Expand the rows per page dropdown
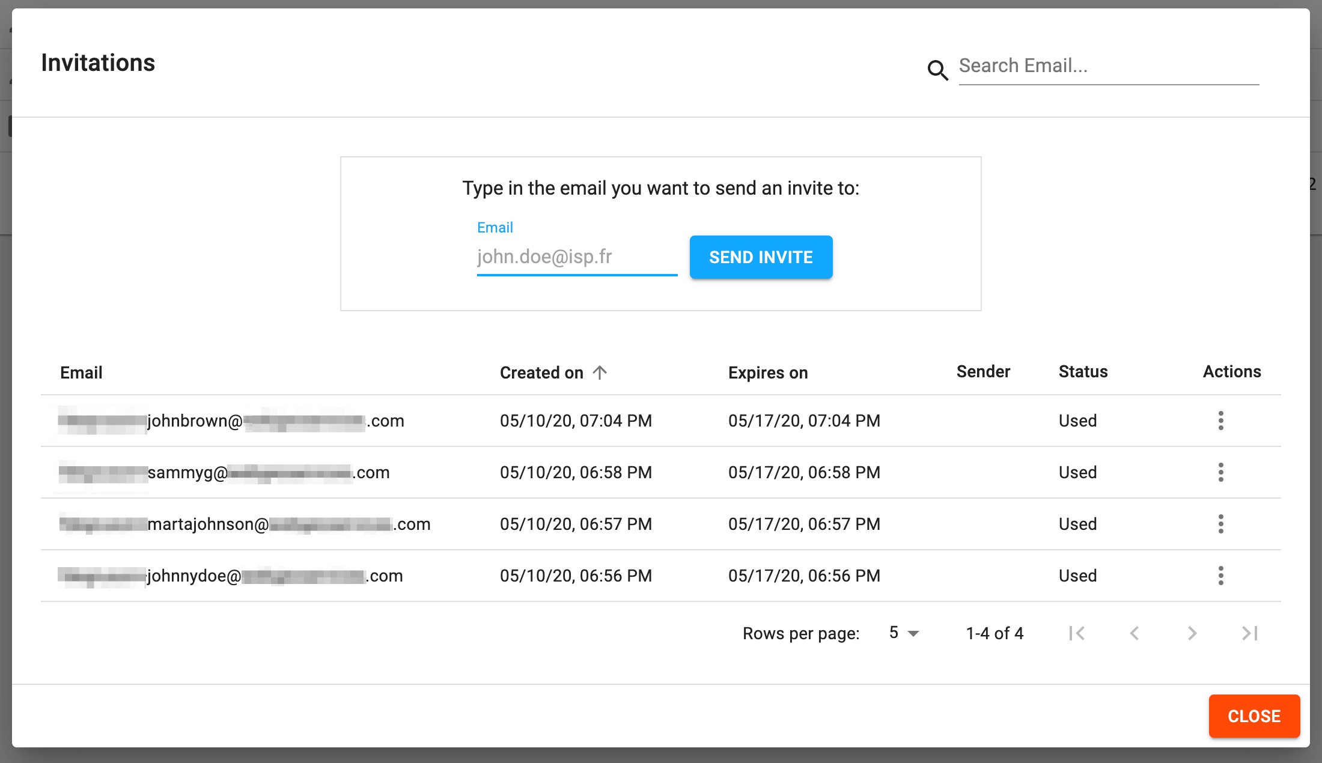 (904, 633)
